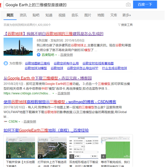The height and width of the screenshot is (167, 165).
Task: Click the 百度贴吧 source icon
Action: click(x=39, y=55)
